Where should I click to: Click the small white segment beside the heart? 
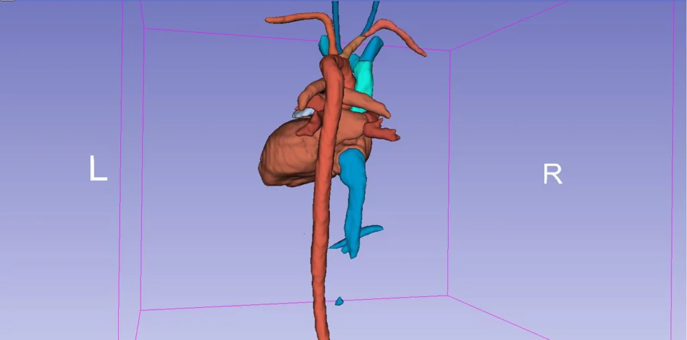click(303, 113)
